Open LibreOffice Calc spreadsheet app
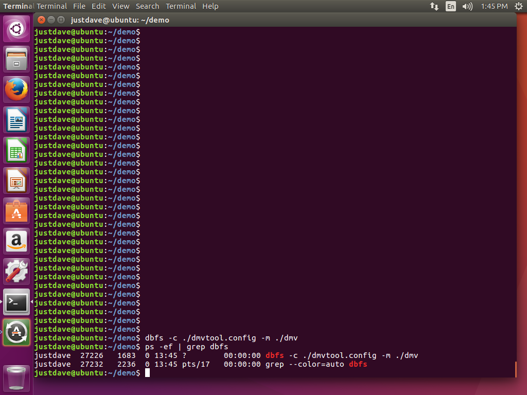This screenshot has width=527, height=395. coord(16,150)
